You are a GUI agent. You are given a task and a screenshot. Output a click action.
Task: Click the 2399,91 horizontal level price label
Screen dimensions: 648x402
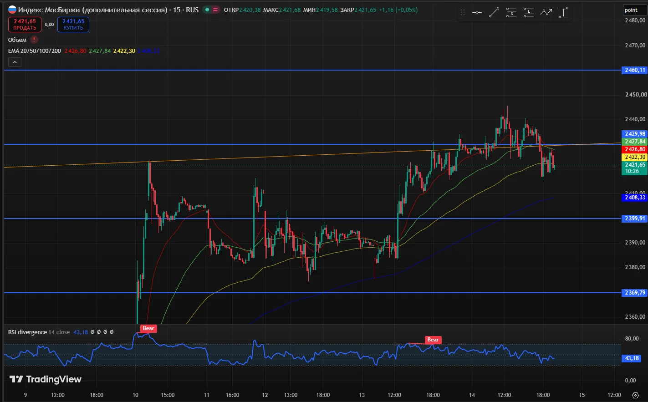[635, 219]
